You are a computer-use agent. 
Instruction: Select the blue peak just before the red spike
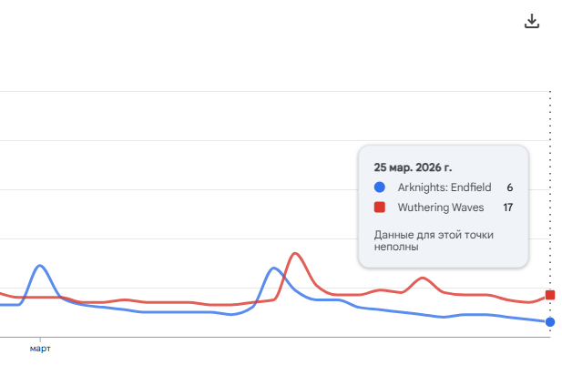tap(274, 268)
